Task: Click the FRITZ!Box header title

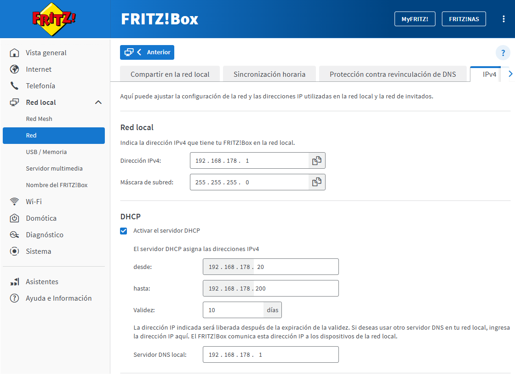Action: tap(160, 19)
